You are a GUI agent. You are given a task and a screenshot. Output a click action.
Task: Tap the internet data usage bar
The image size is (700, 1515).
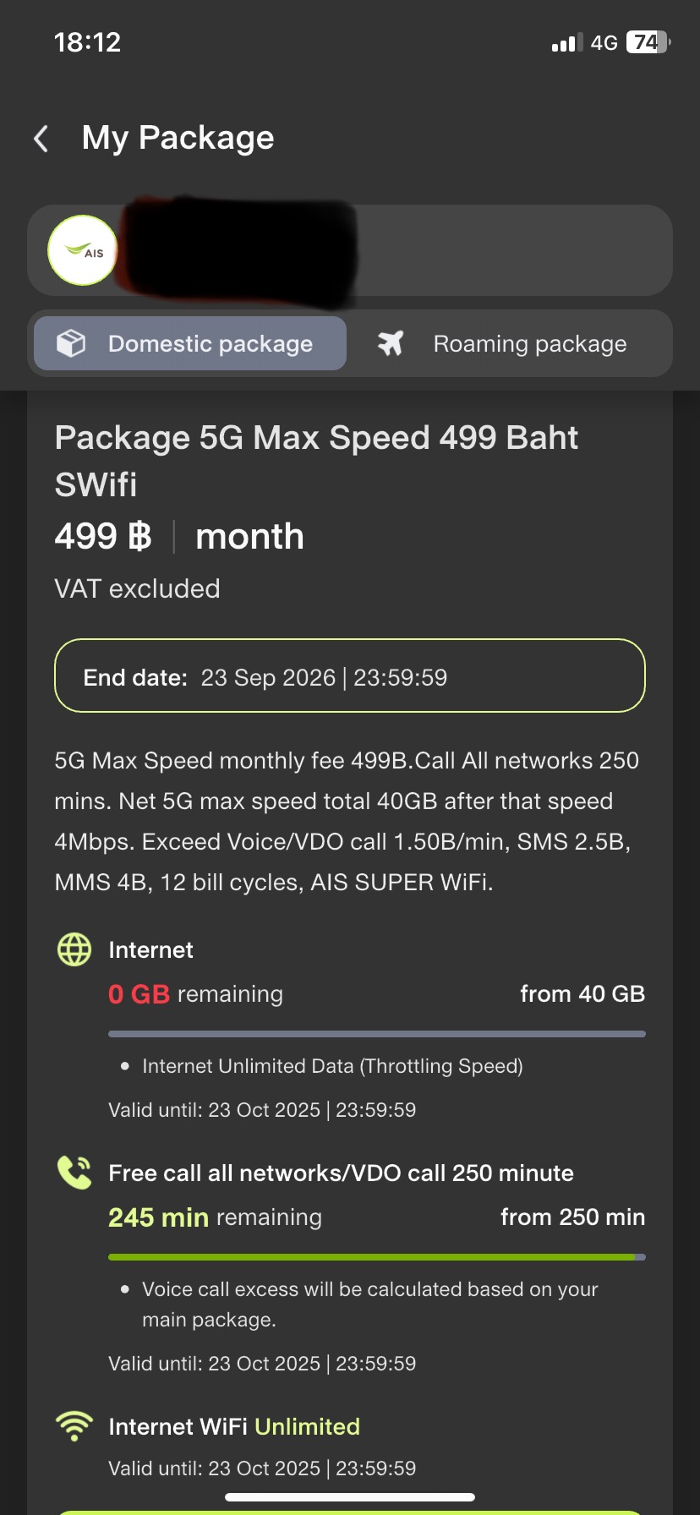tap(376, 1034)
